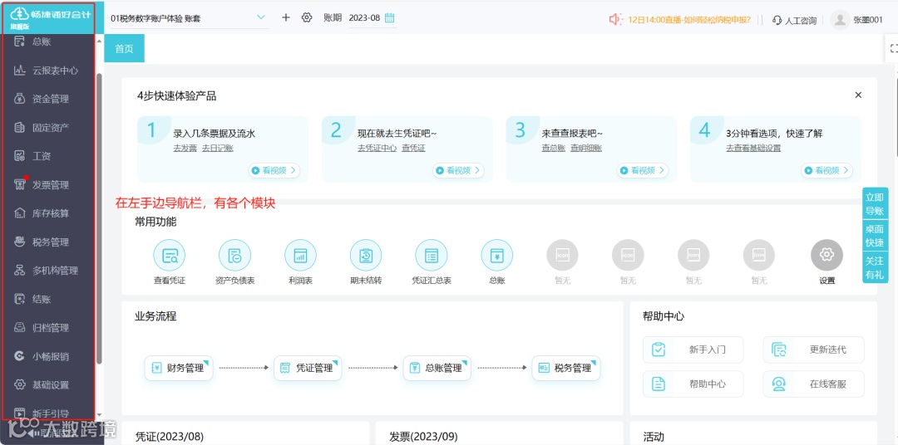Follow the 去查看基础设置 link
This screenshot has height=445, width=898.
click(753, 148)
